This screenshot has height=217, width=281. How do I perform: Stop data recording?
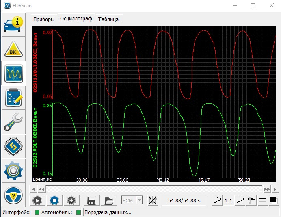(x=54, y=200)
